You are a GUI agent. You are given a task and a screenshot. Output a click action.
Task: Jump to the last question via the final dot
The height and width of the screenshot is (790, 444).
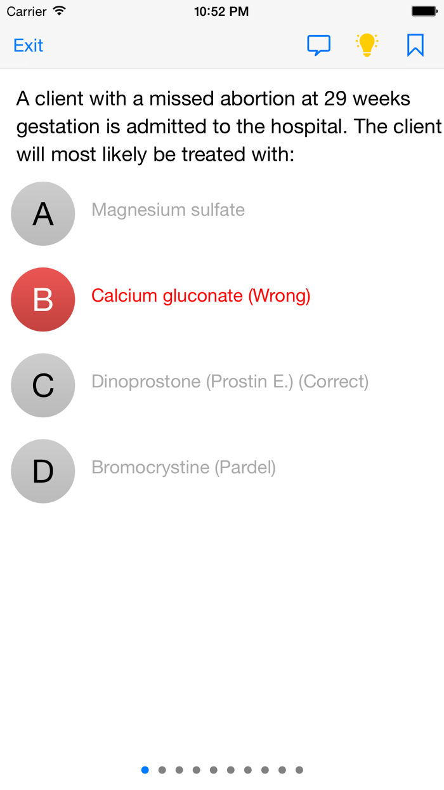click(299, 769)
